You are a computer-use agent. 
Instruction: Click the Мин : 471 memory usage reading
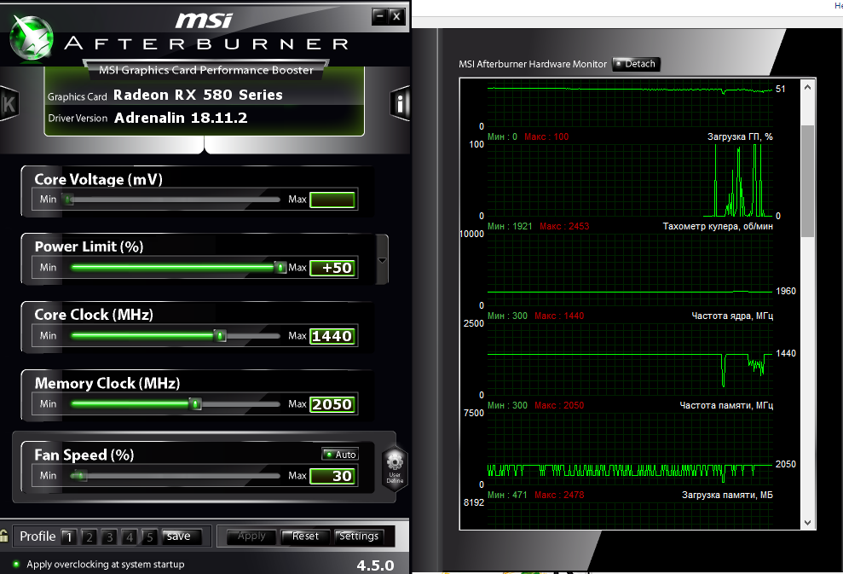coord(507,495)
